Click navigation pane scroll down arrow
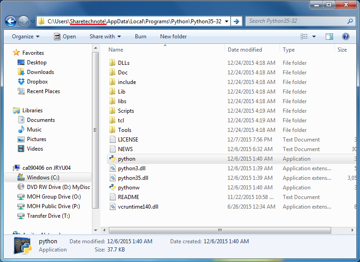 [96, 231]
